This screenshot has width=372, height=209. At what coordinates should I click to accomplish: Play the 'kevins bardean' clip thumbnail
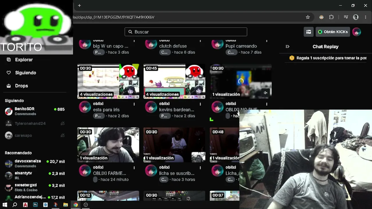coord(174,81)
